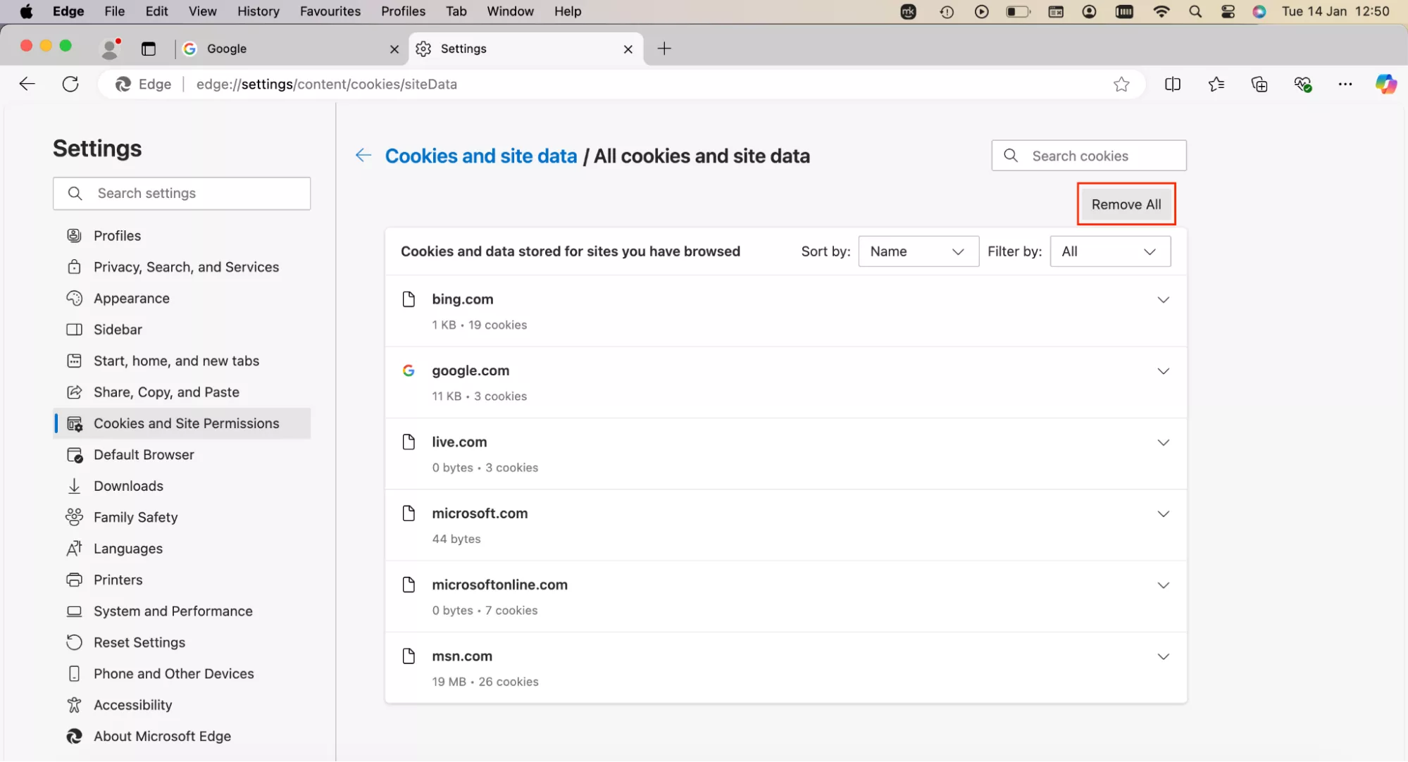Add page to favourites star icon

1121,85
